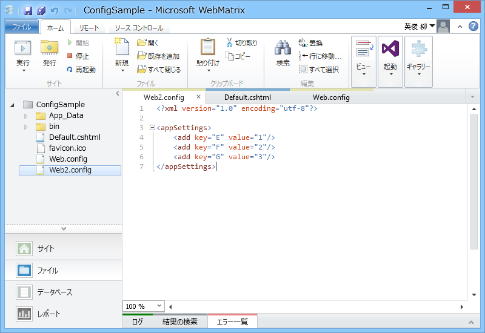Select Web2.config in the file tree
The height and width of the screenshot is (333, 485).
pyautogui.click(x=70, y=170)
